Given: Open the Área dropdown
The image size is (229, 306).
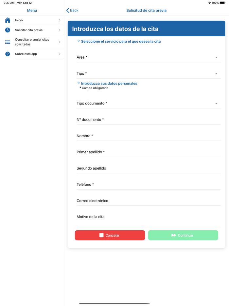Looking at the screenshot, I should pos(148,57).
